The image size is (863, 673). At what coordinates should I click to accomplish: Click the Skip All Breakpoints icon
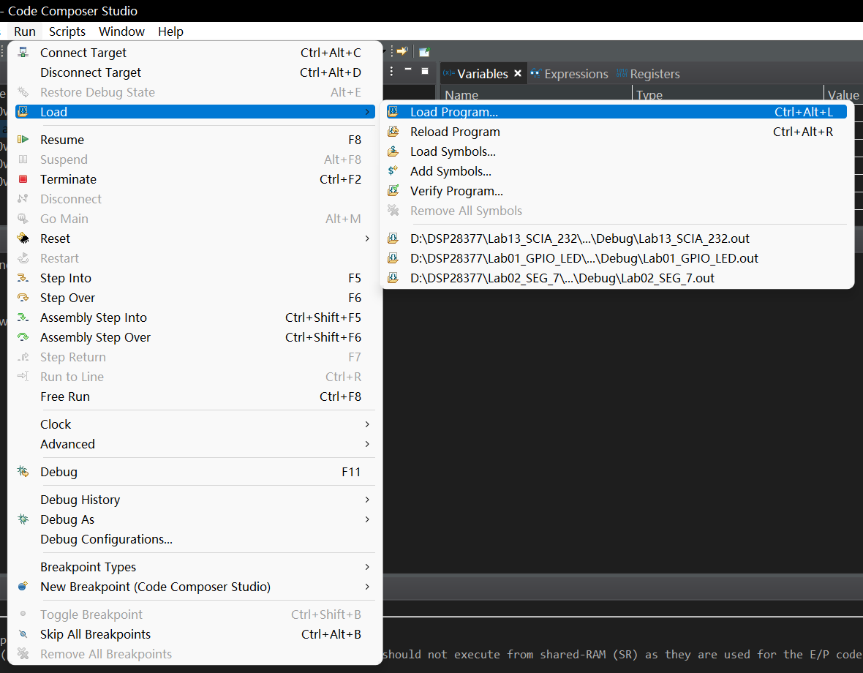pos(23,634)
